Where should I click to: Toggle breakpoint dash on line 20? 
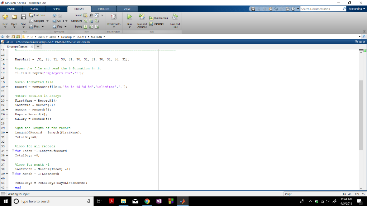[x=7, y=87]
